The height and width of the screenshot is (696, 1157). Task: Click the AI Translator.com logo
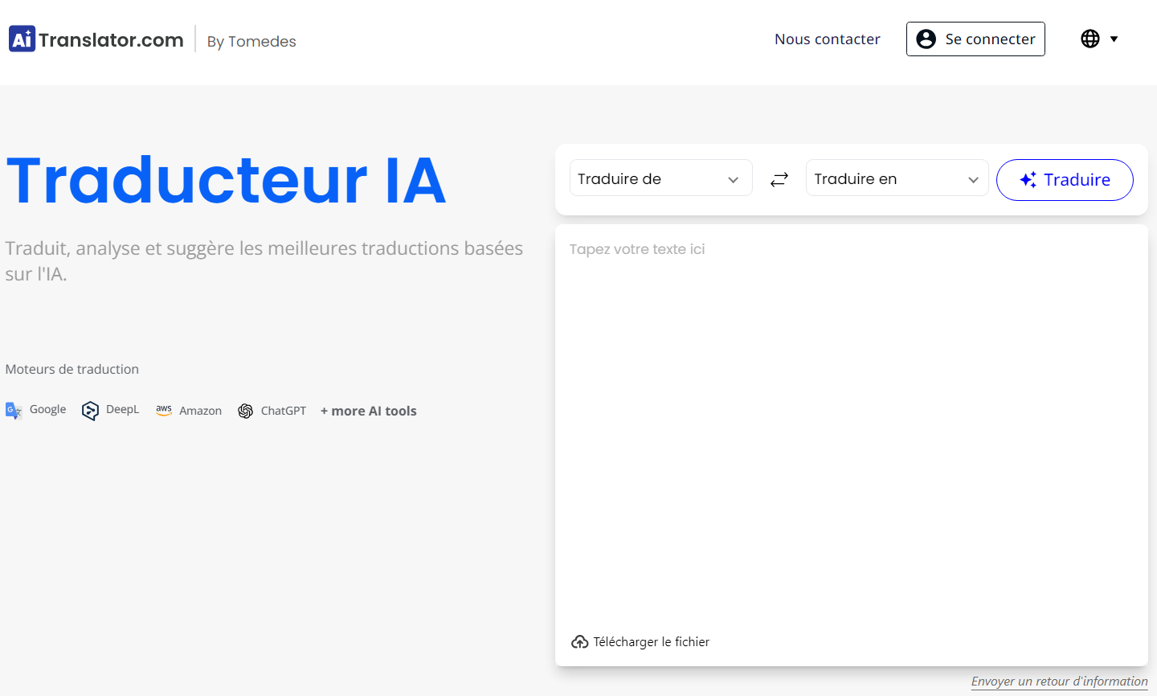coord(96,39)
